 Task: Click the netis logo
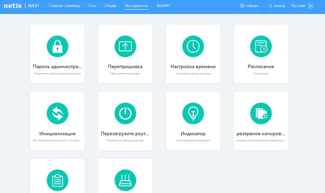13,6
